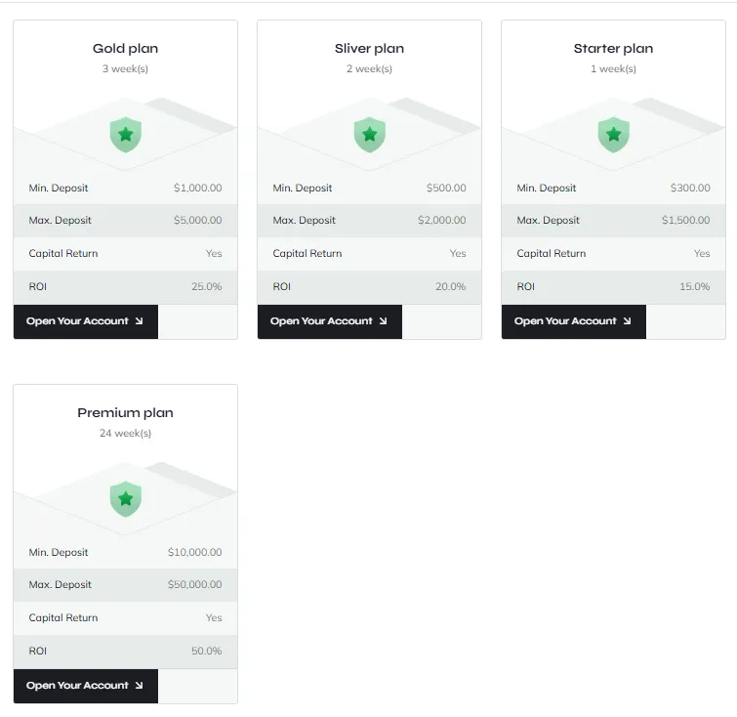Click the arrow icon on Sliver plan button
The width and height of the screenshot is (737, 717).
[383, 321]
